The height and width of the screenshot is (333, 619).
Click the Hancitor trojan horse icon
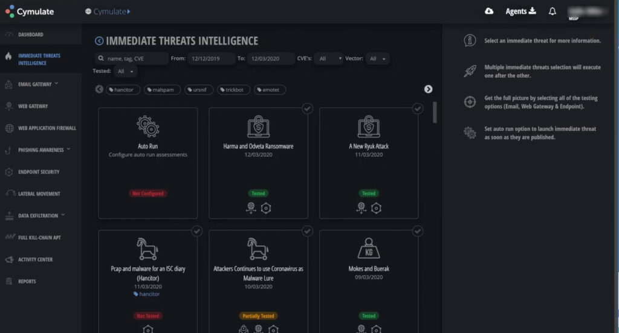(147, 249)
